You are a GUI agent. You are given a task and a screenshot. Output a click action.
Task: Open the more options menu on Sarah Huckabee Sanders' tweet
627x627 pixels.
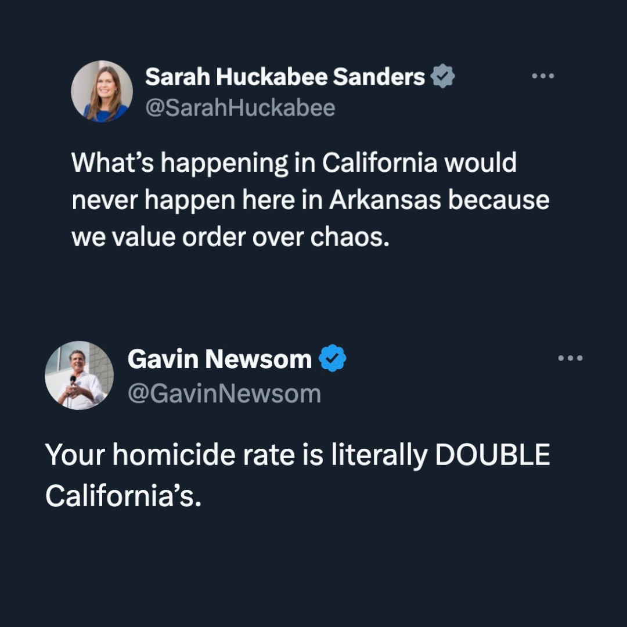tap(543, 76)
